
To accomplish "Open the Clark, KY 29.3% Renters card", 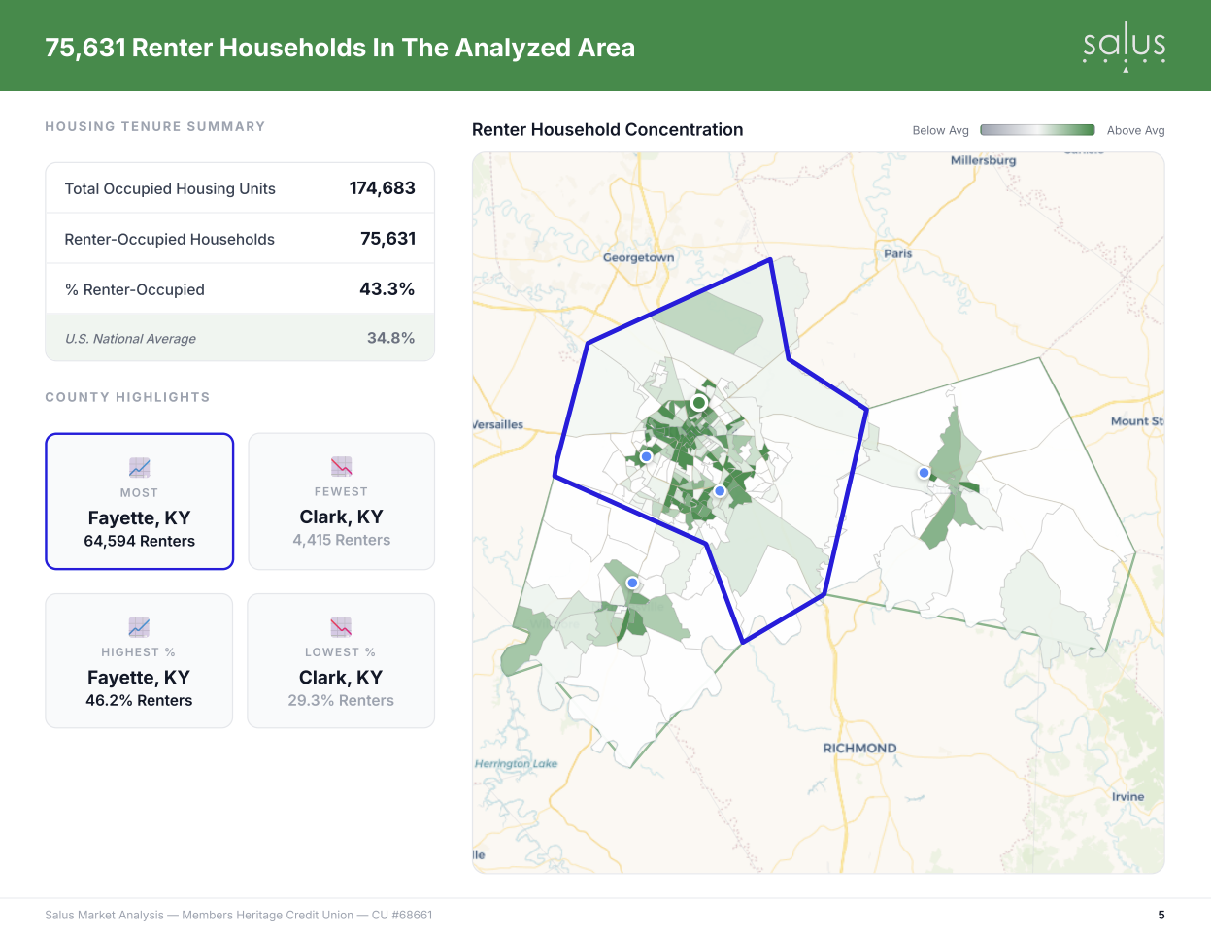I will coord(341,661).
